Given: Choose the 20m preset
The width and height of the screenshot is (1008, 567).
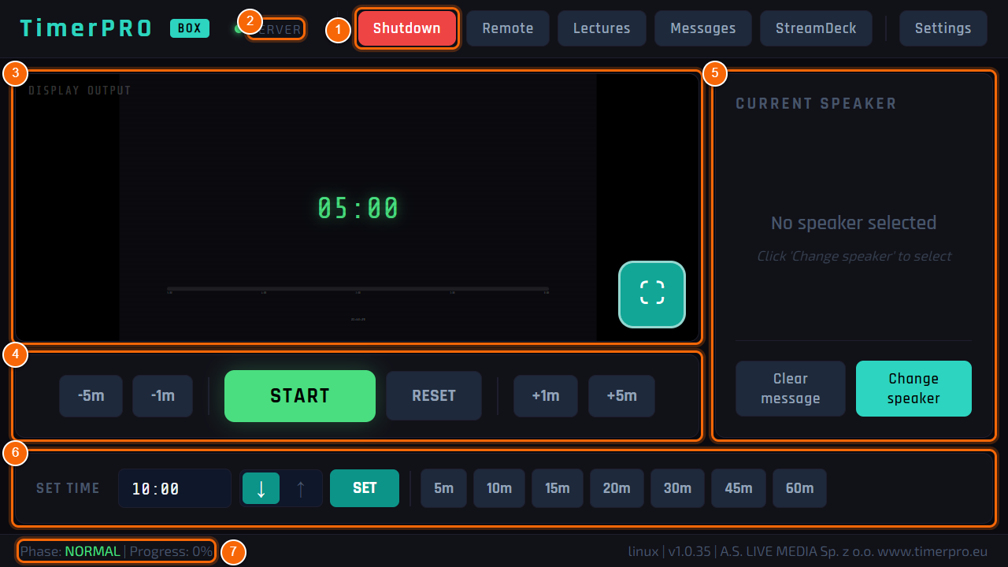Looking at the screenshot, I should point(617,488).
